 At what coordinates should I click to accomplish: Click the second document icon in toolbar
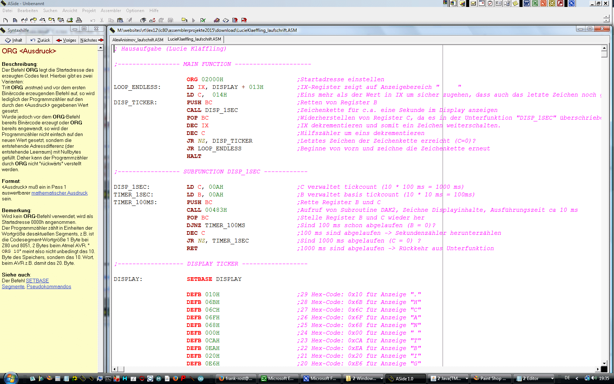(x=15, y=20)
